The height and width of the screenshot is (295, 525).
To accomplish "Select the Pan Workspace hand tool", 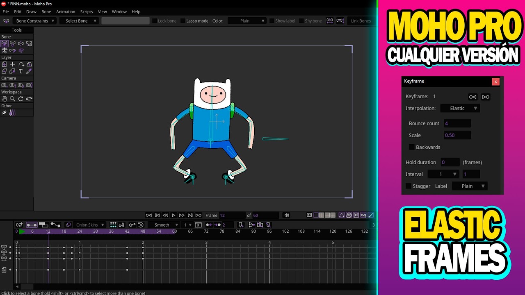I will coord(4,99).
